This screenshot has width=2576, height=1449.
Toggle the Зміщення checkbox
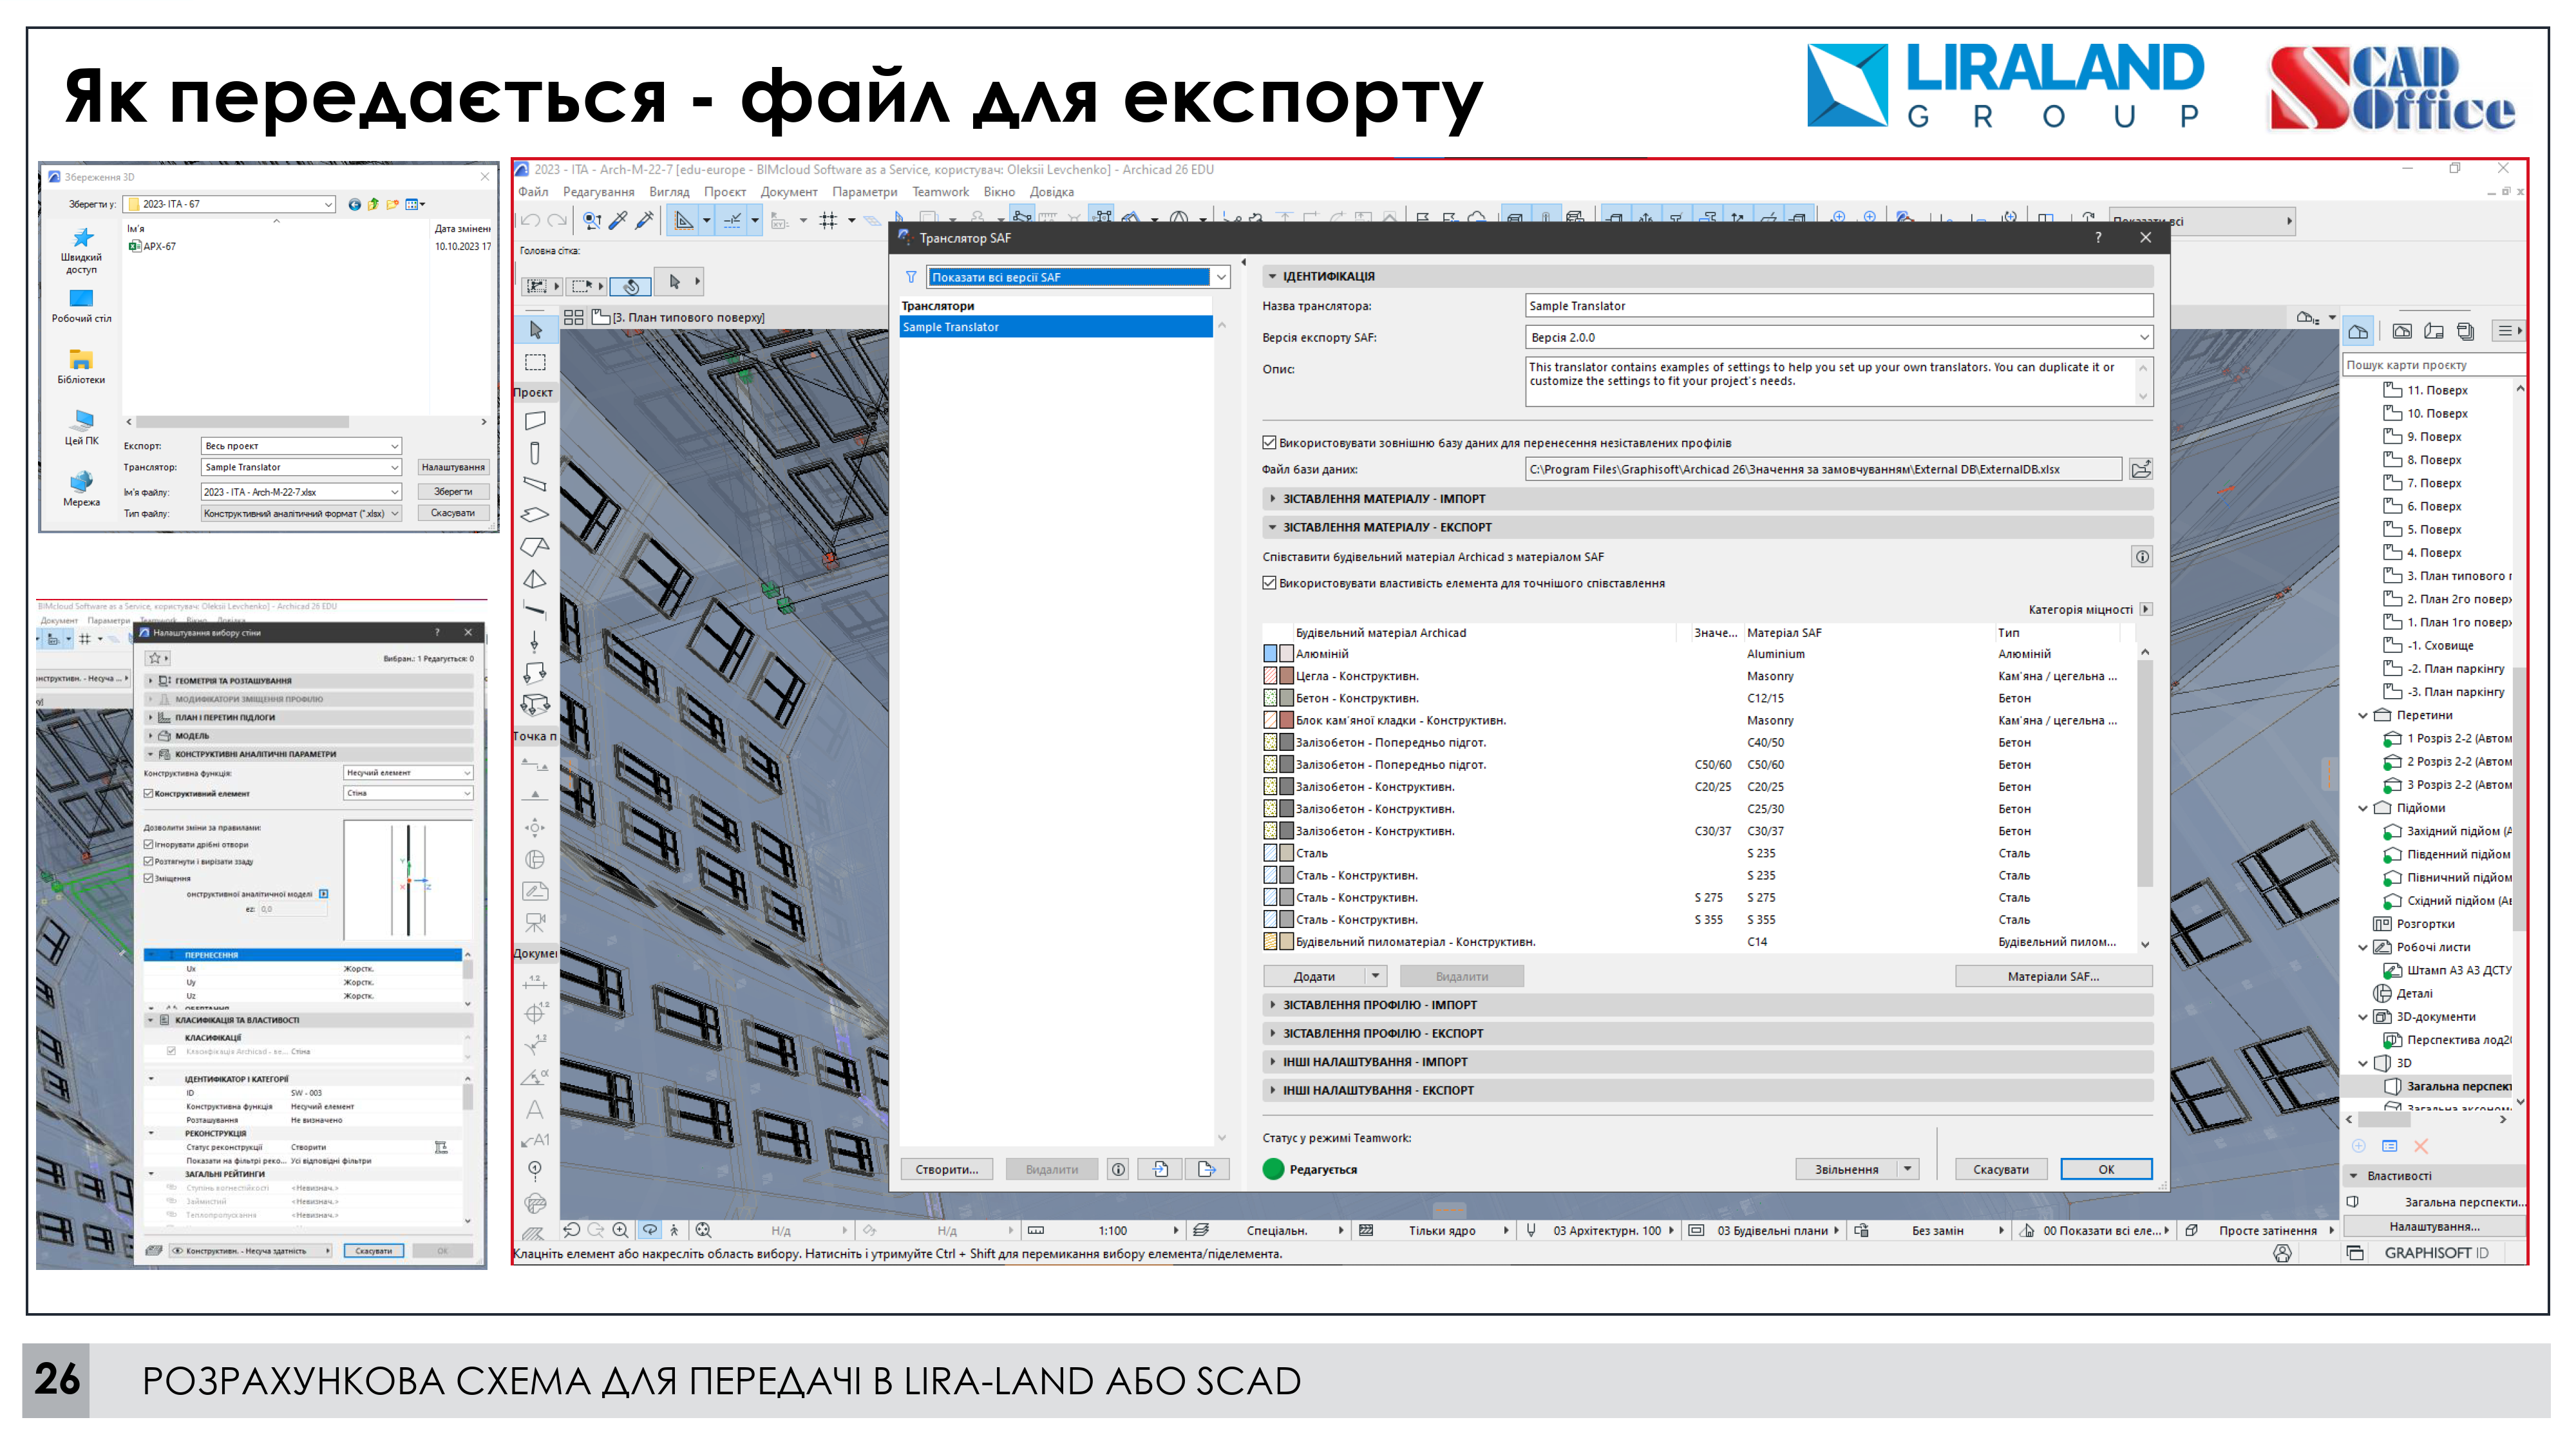click(x=149, y=878)
